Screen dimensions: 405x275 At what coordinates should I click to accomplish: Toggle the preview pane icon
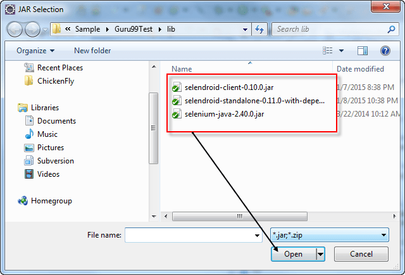(363, 51)
